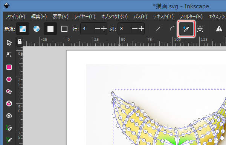226x145 pixels.
Task: Click the 行 rows value field
Action: 87,29
